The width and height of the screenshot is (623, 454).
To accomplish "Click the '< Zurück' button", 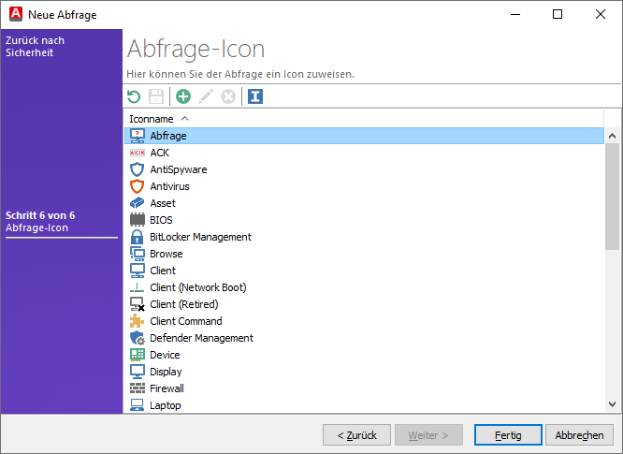I will click(356, 435).
